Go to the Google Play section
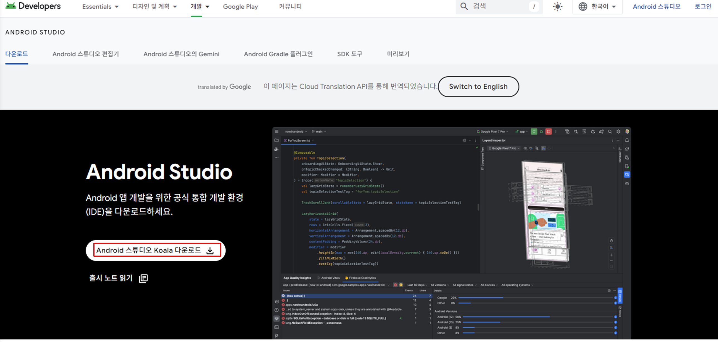 click(x=240, y=6)
